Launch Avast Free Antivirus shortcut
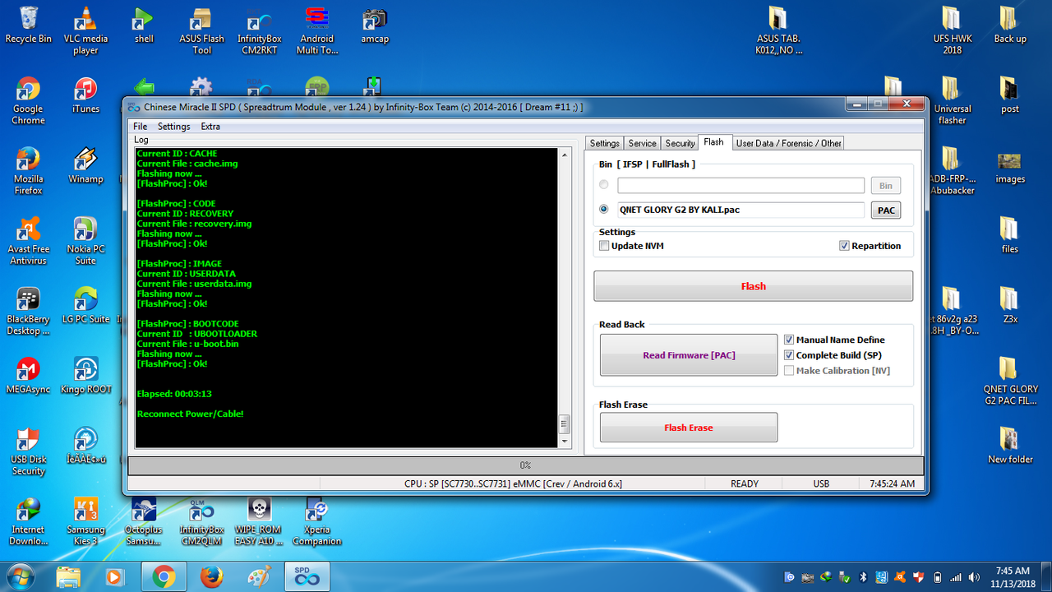1052x592 pixels. (x=28, y=240)
